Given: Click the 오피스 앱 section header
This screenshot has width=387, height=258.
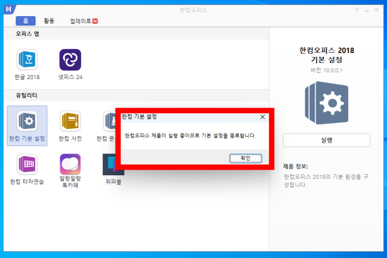Looking at the screenshot, I should click(x=28, y=34).
